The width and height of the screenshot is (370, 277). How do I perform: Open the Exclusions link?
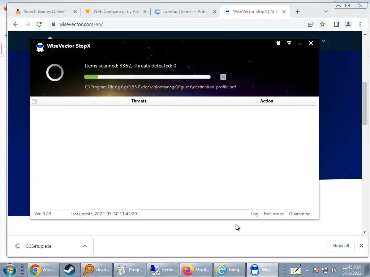[x=274, y=214]
